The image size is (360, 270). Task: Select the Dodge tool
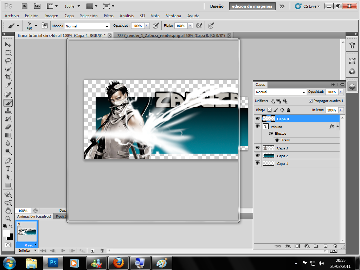tap(8, 151)
